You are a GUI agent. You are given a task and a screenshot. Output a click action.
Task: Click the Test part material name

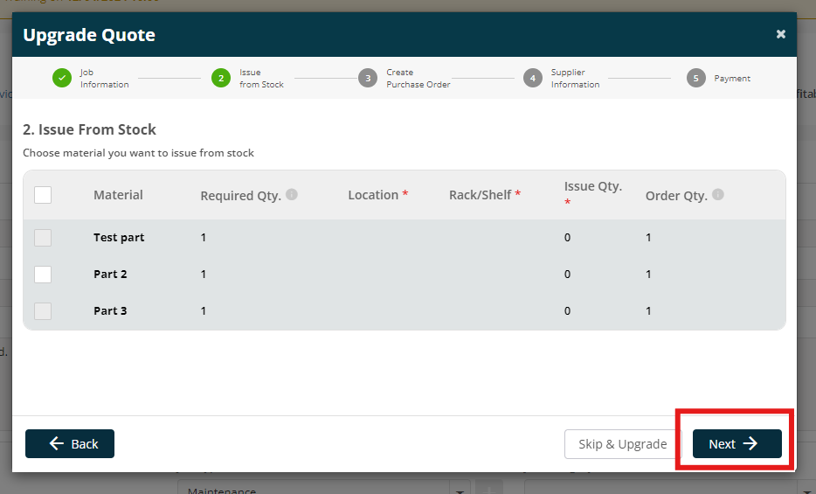pyautogui.click(x=119, y=237)
